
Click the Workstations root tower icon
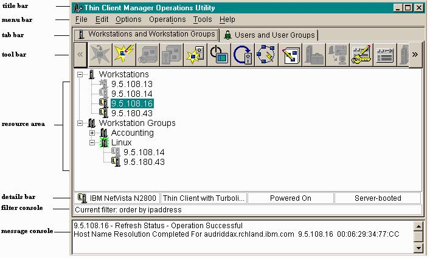[x=92, y=74]
